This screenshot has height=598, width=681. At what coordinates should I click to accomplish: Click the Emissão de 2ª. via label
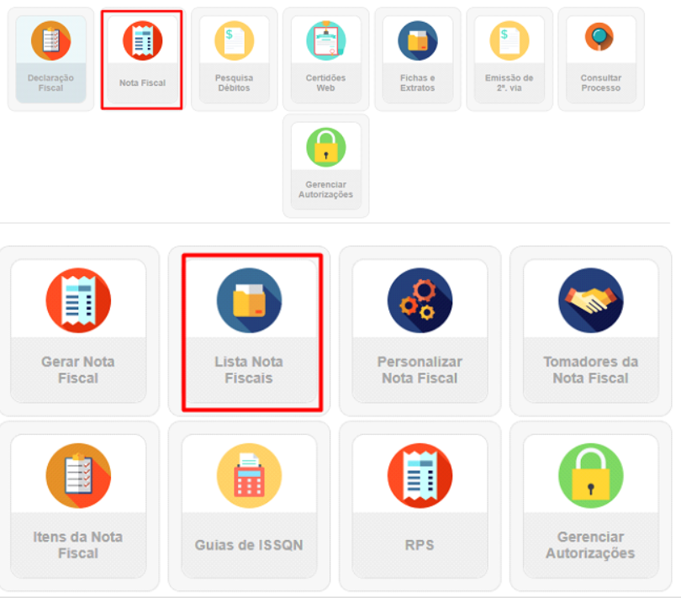509,82
